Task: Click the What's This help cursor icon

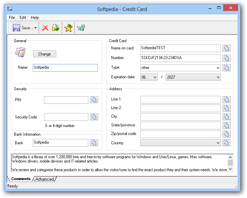Action: [81, 28]
